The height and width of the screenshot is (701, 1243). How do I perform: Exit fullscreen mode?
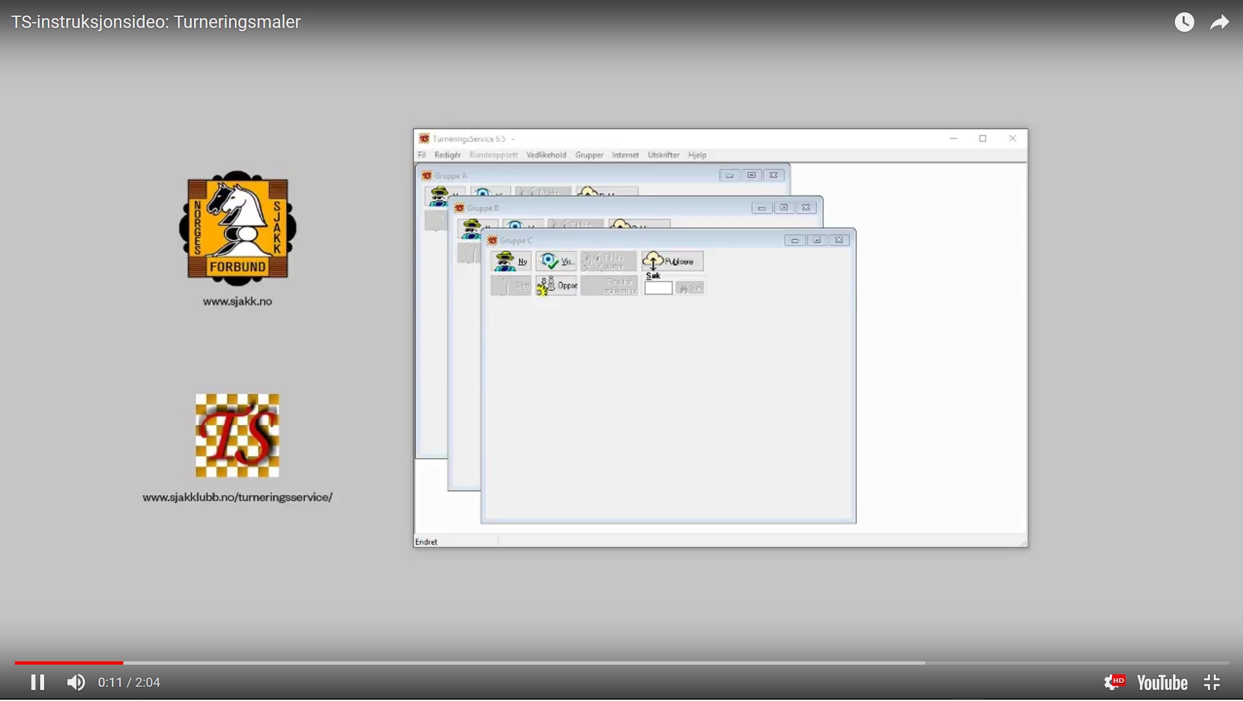pyautogui.click(x=1212, y=683)
